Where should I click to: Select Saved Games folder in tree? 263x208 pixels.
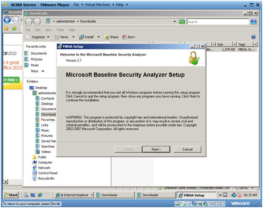pyautogui.click(x=49, y=141)
